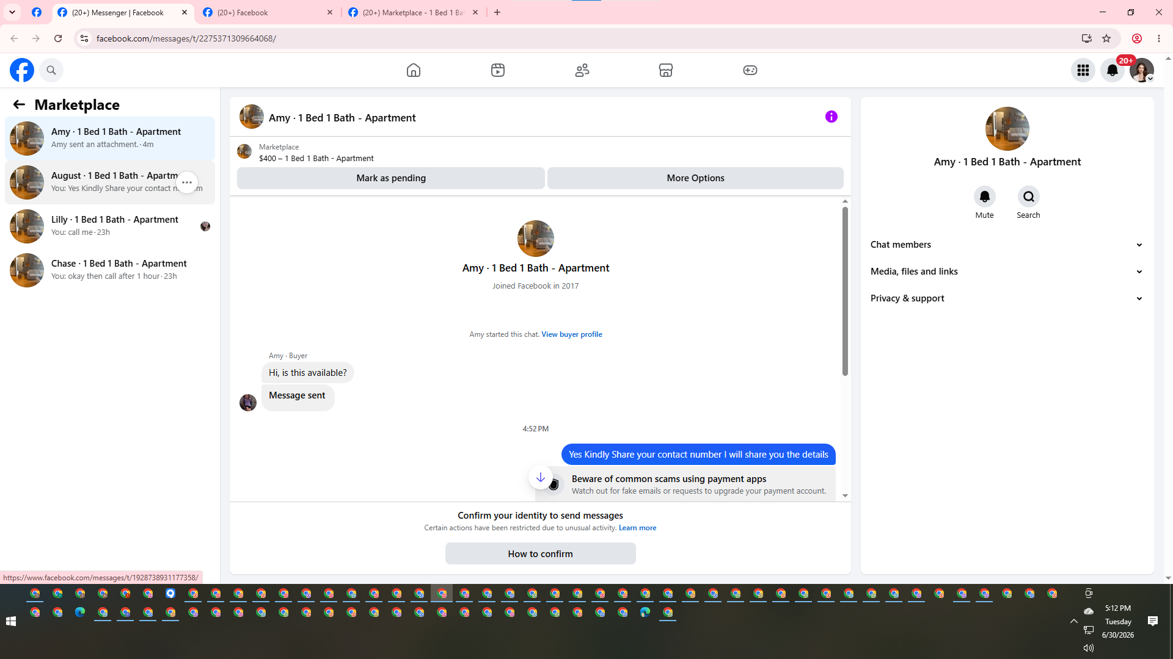1173x659 pixels.
Task: Click chat header title Amy · 1 Bed 1 Bath
Action: click(342, 118)
